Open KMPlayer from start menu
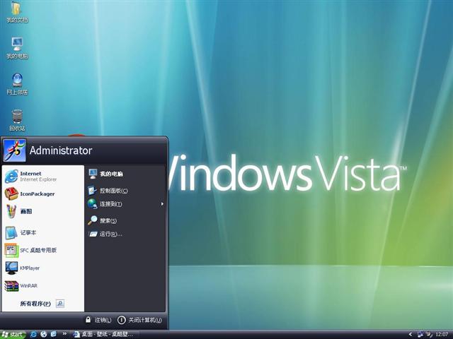The height and width of the screenshot is (339, 453). click(x=42, y=268)
